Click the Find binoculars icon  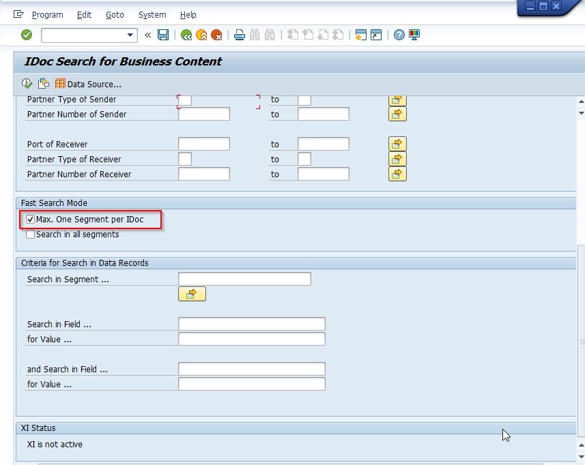coord(255,35)
